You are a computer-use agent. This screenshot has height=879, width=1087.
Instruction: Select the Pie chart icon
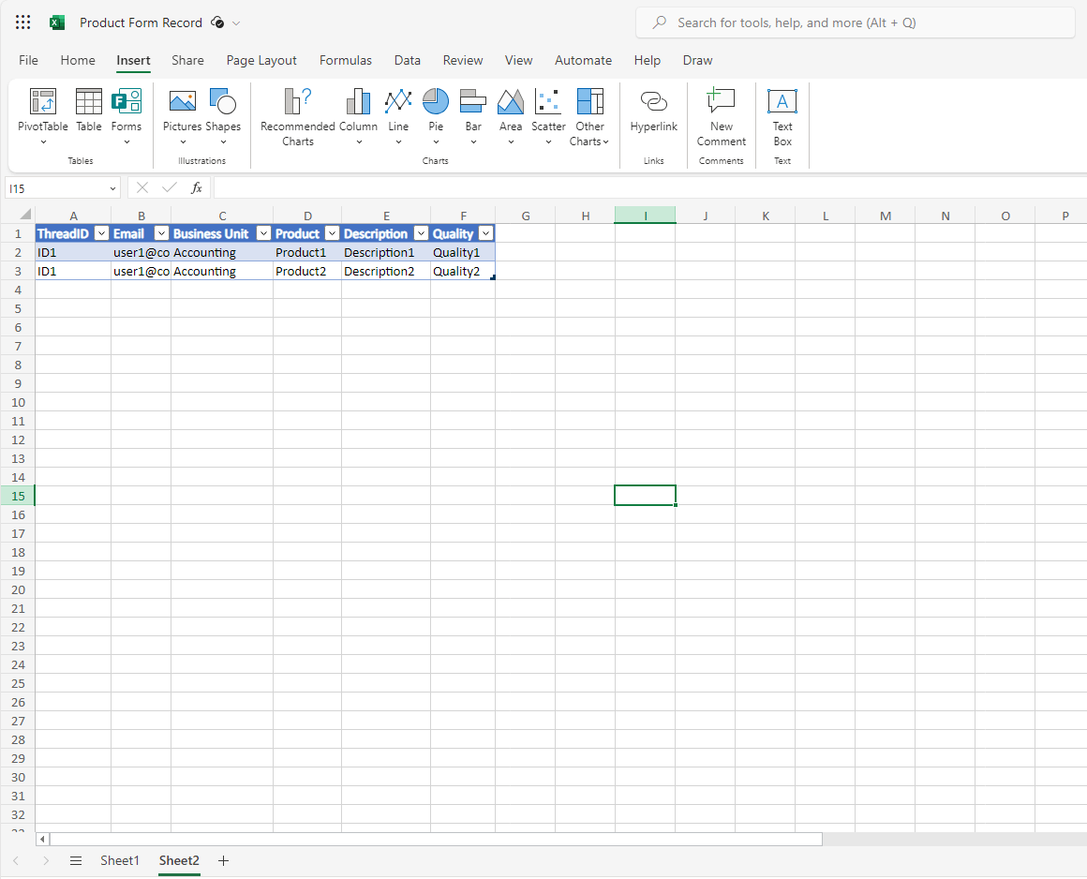tap(436, 103)
